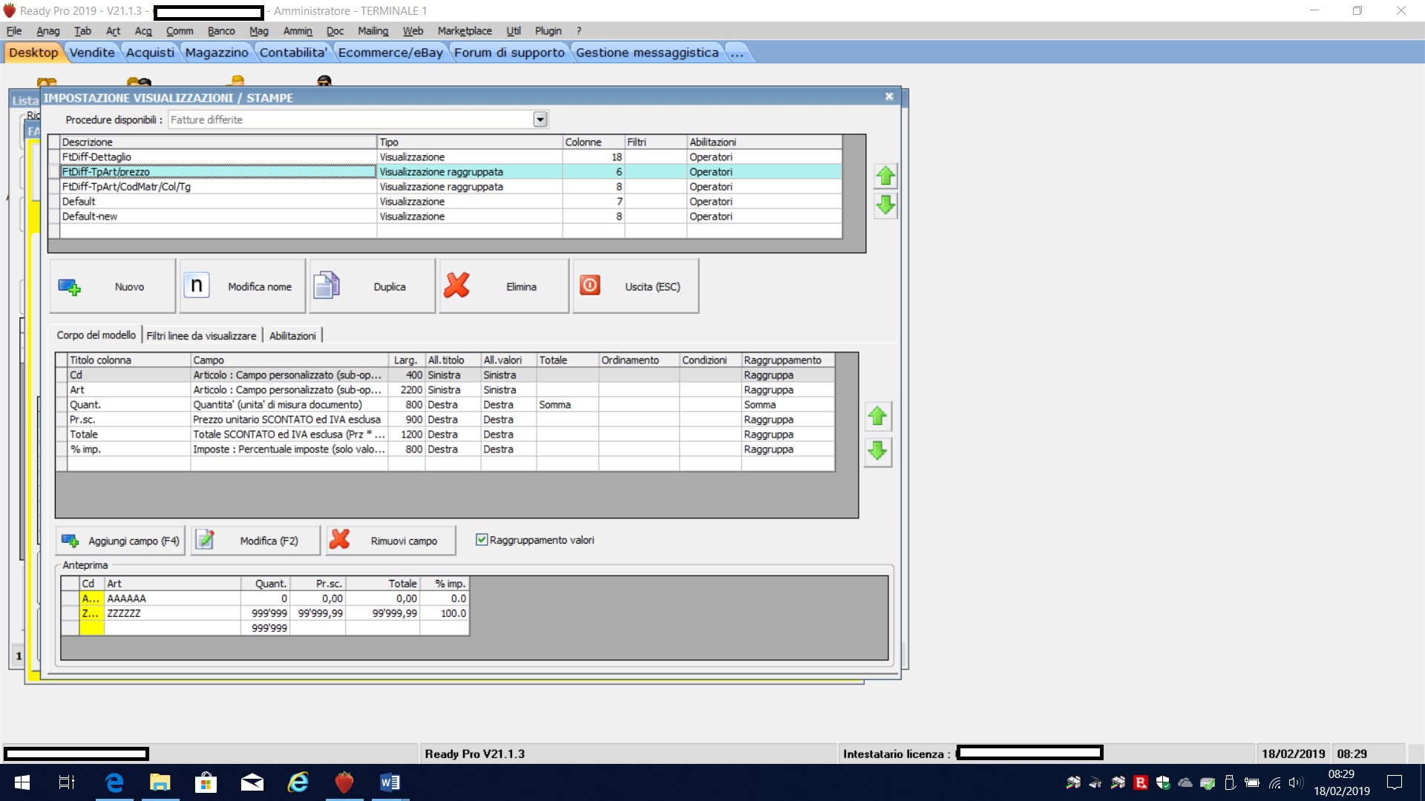Screen dimensions: 1425x801
Task: Delete model using Elimina button
Action: click(x=504, y=286)
